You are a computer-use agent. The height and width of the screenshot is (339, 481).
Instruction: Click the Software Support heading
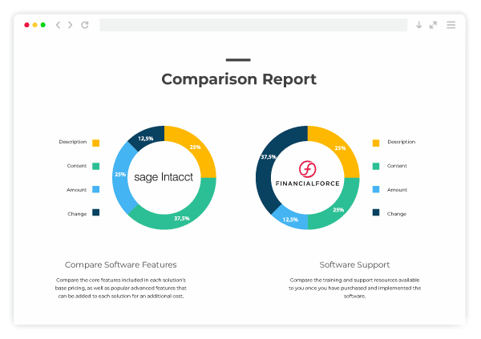click(x=354, y=264)
